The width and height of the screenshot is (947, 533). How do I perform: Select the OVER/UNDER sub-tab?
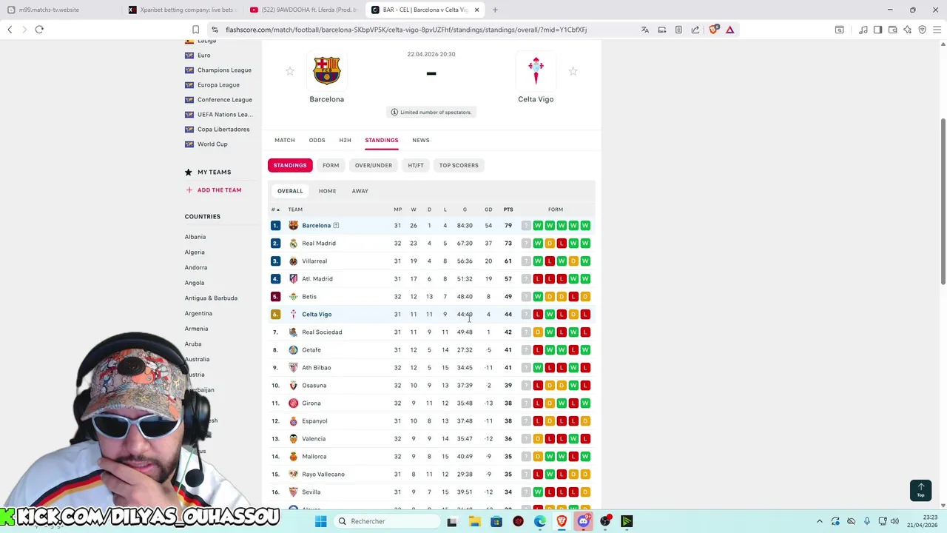click(373, 165)
